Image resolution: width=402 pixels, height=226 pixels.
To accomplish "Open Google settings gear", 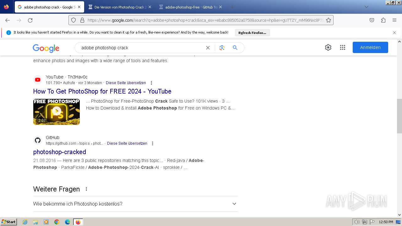I will coord(328,47).
